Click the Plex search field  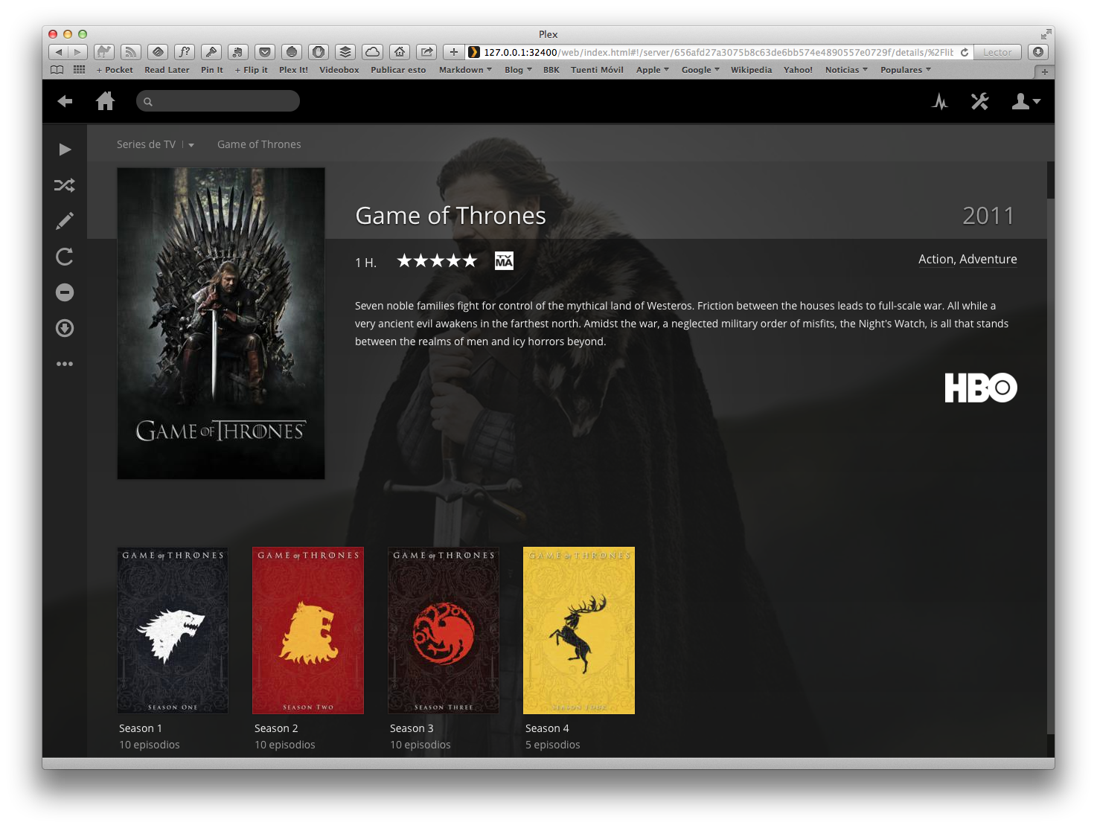click(x=218, y=101)
